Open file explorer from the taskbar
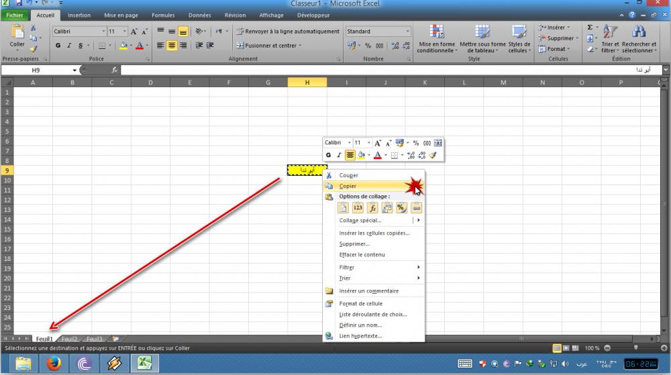Viewport: 671px width, 375px height. 23,364
